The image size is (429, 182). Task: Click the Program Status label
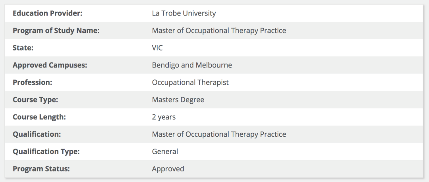tap(41, 169)
